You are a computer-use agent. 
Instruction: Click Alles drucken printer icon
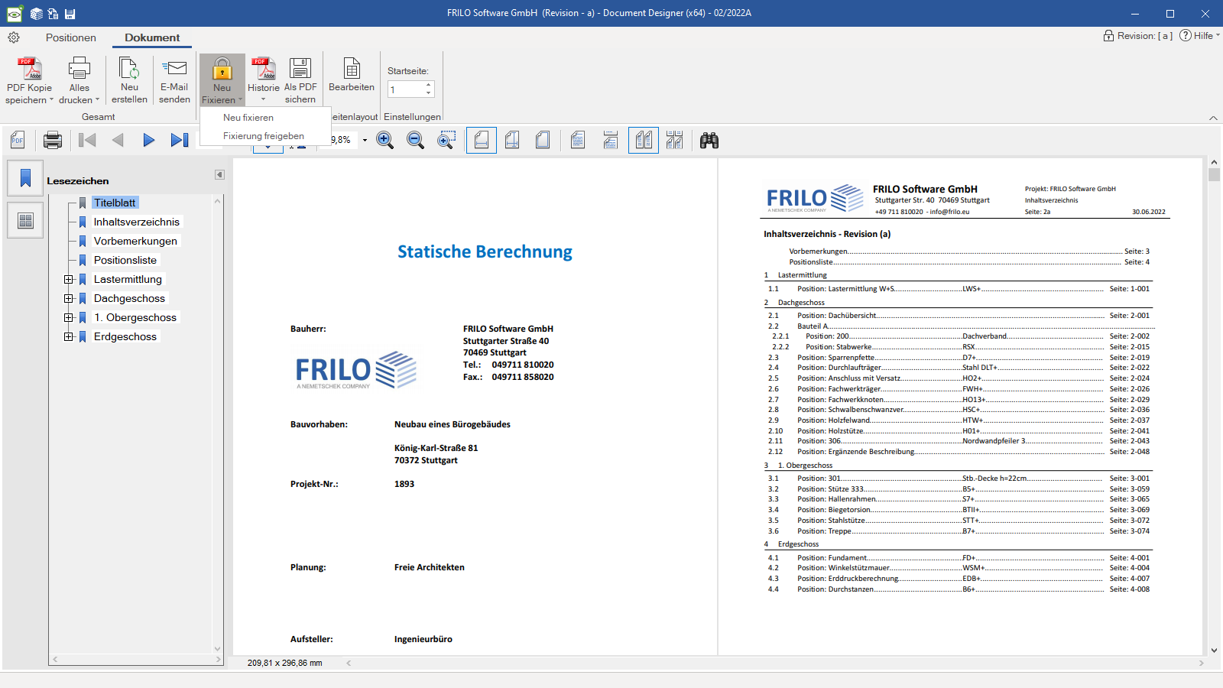click(x=79, y=69)
